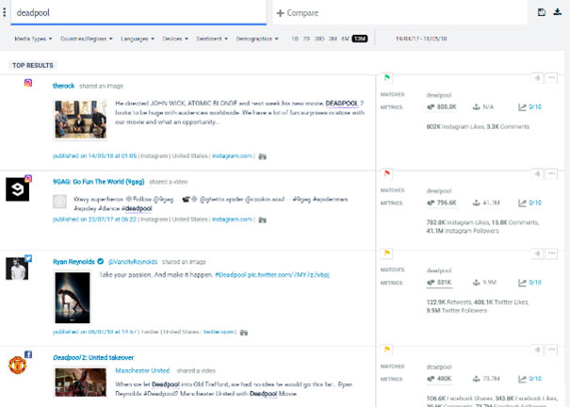Image resolution: width=570 pixels, height=407 pixels.
Task: Click the TOP RESULTS tab label
Action: (33, 65)
